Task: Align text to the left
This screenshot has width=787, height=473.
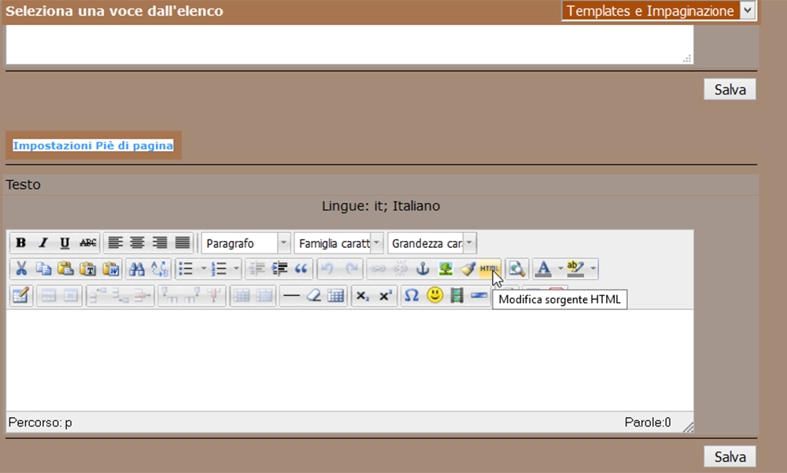Action: [116, 243]
